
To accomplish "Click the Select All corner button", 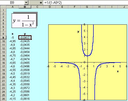I will (3, 7).
